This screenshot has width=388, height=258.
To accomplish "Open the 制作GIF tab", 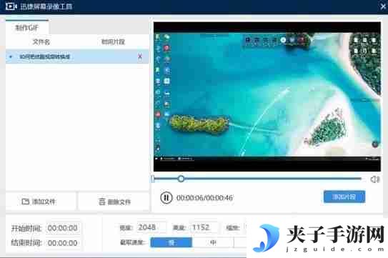I will pyautogui.click(x=27, y=28).
